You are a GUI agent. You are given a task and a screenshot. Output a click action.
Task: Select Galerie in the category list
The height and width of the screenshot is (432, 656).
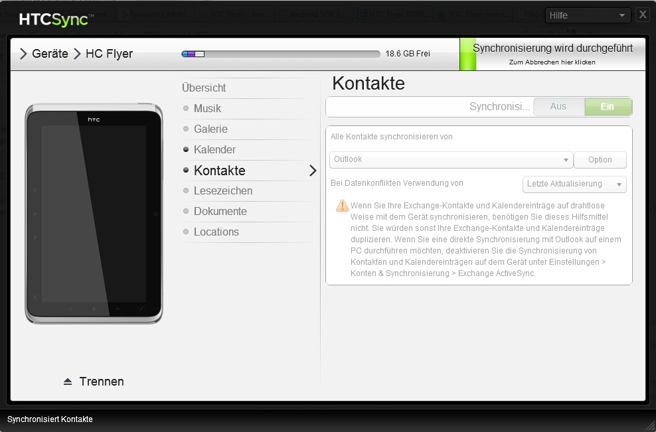coord(210,129)
